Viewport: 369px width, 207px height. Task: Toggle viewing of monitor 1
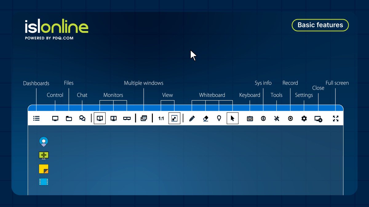[x=100, y=118]
